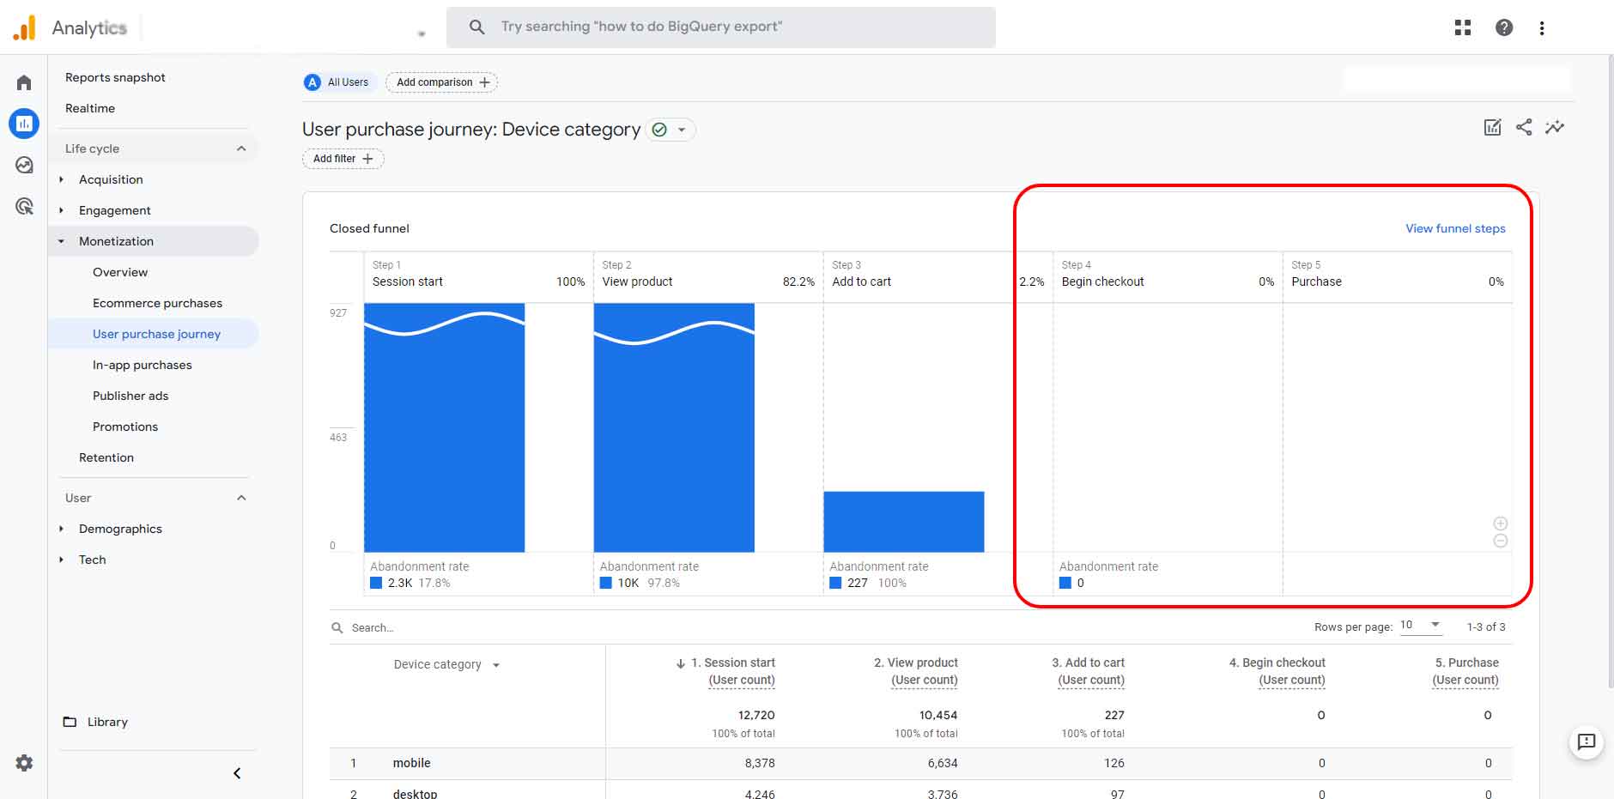Open the Advertising icon in left rail

click(x=24, y=206)
